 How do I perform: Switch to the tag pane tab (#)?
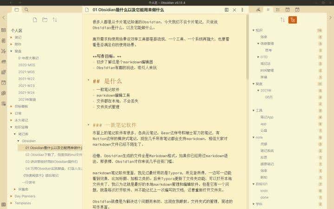pyautogui.click(x=268, y=10)
